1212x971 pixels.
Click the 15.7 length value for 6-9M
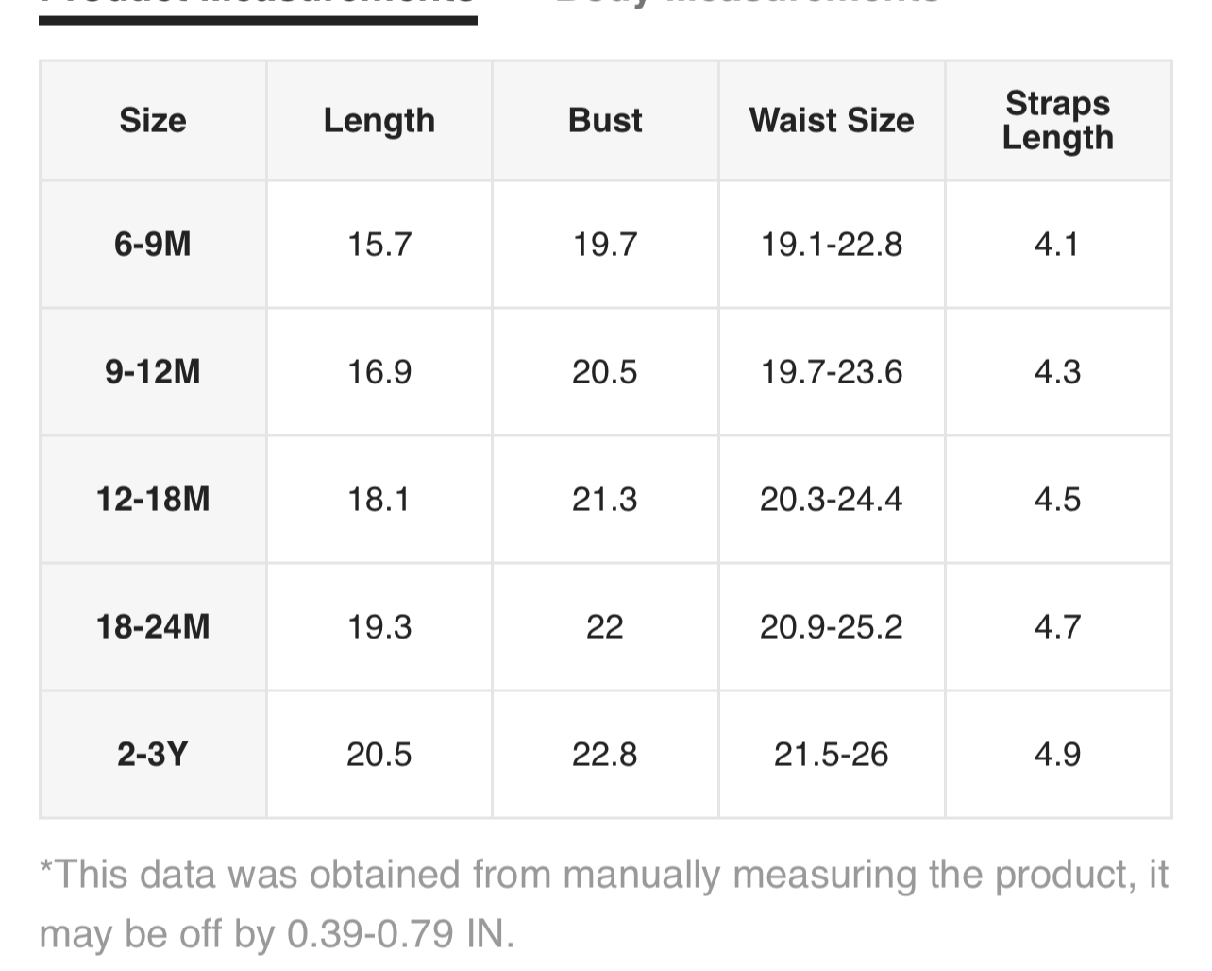(379, 245)
